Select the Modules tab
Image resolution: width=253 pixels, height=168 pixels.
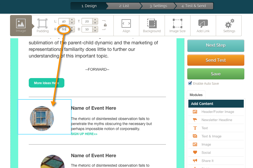pyautogui.click(x=196, y=95)
